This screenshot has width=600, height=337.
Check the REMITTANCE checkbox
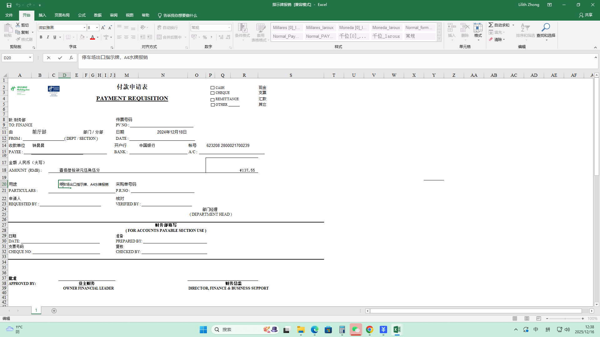[x=212, y=100]
